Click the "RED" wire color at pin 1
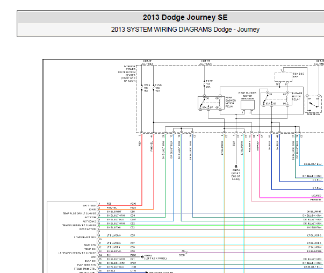Viewport: 324px width, 273px height. point(109,204)
